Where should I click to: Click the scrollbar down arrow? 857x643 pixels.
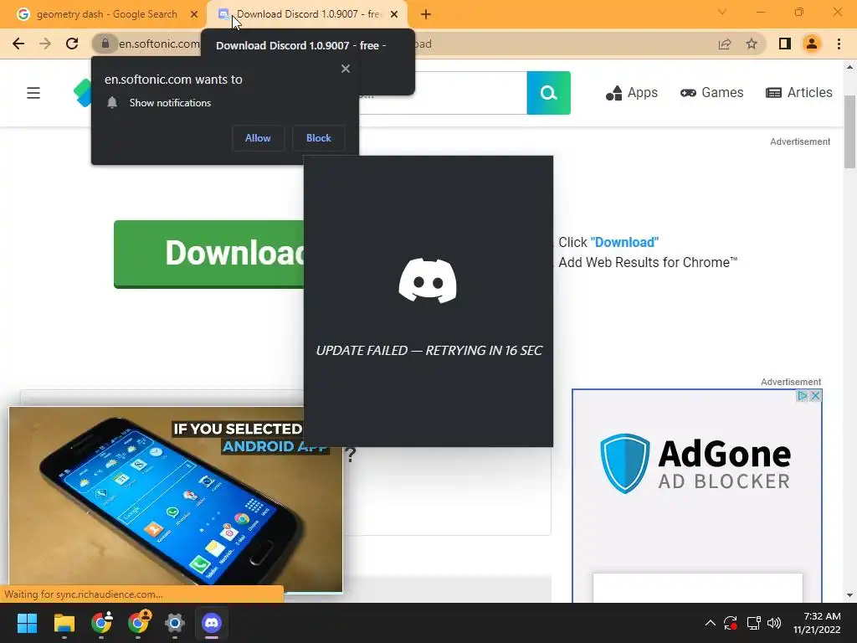click(849, 595)
